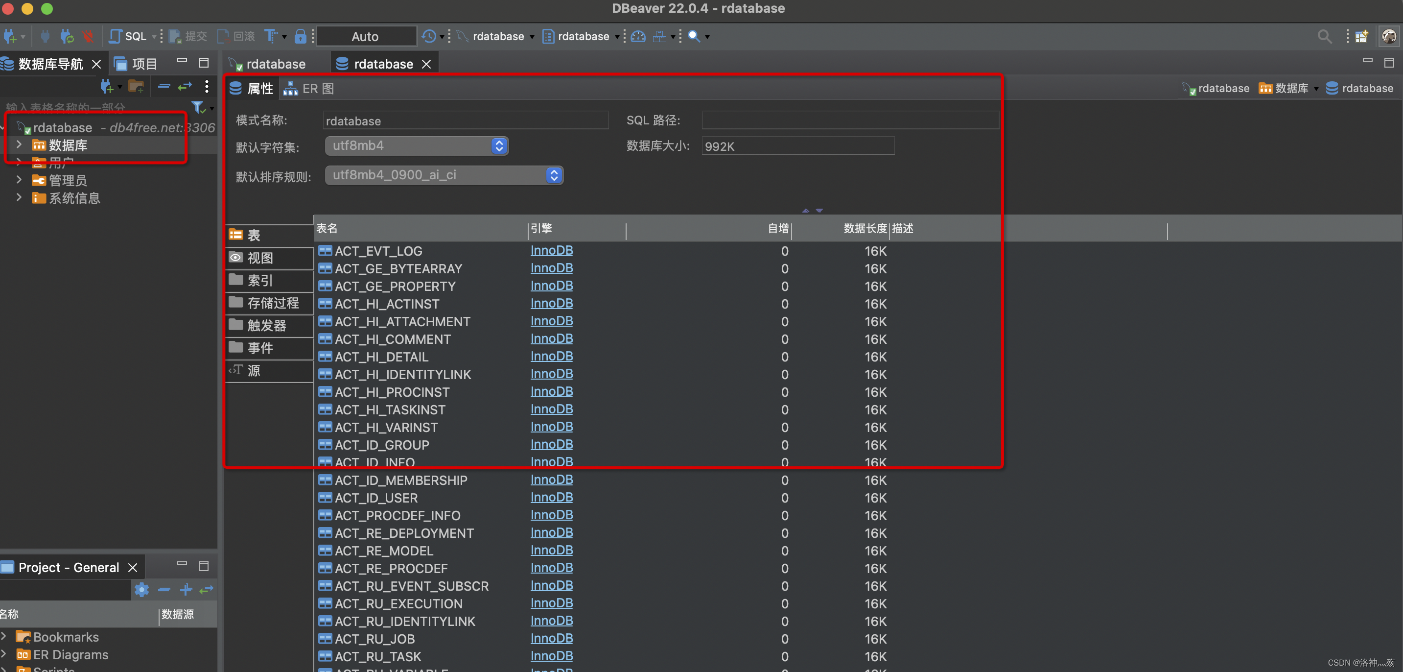1403x672 pixels.
Task: Click Project panel Expand All plus icon
Action: click(x=186, y=589)
